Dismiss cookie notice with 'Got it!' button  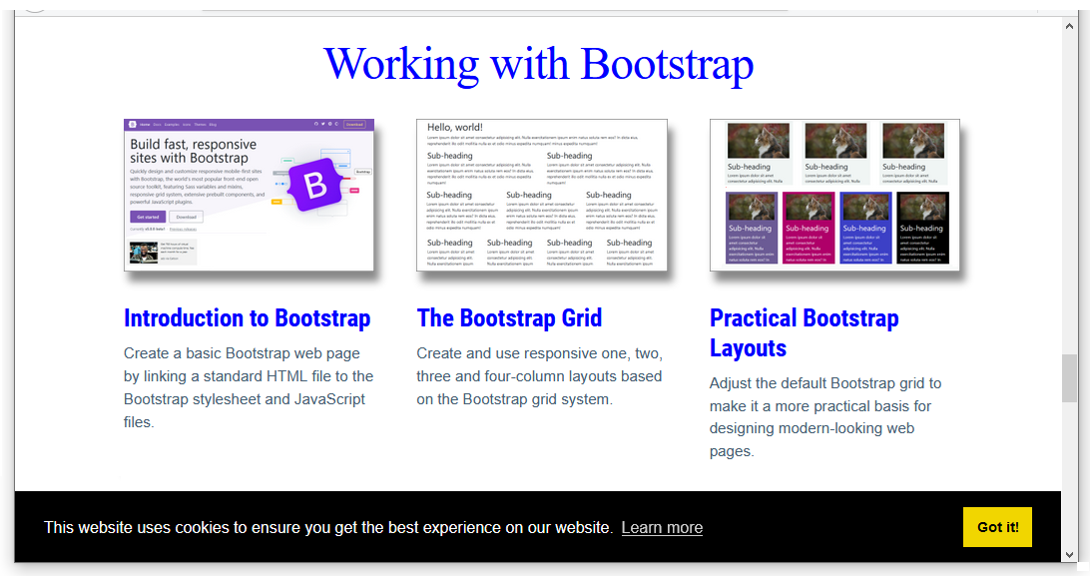click(997, 527)
